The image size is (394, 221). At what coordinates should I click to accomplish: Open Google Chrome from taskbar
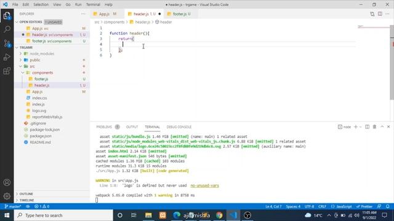(x=219, y=215)
